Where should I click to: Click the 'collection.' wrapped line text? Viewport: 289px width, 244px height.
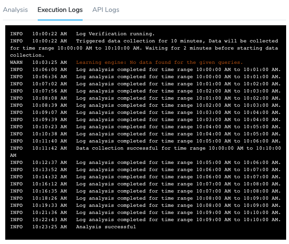tap(27, 55)
